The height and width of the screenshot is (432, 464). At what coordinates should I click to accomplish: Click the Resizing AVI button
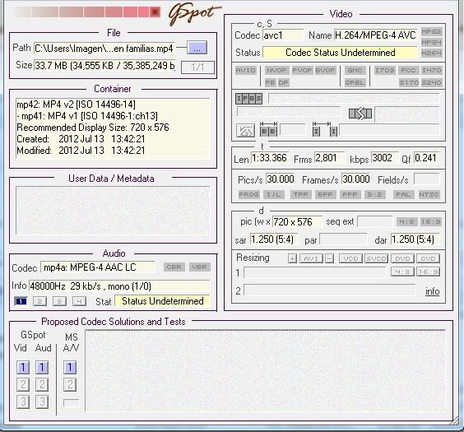311,258
